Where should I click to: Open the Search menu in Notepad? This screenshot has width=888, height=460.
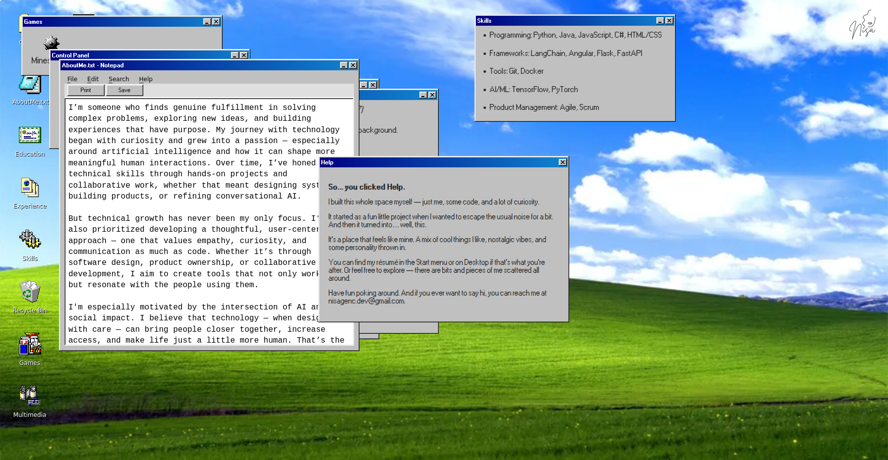(118, 79)
